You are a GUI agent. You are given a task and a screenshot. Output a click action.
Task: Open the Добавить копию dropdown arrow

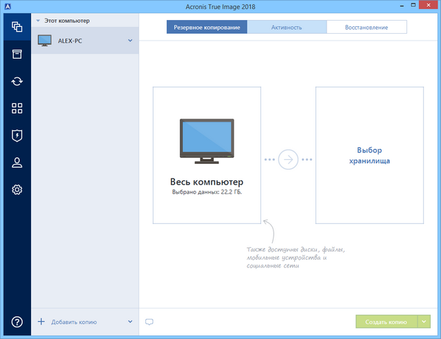130,322
